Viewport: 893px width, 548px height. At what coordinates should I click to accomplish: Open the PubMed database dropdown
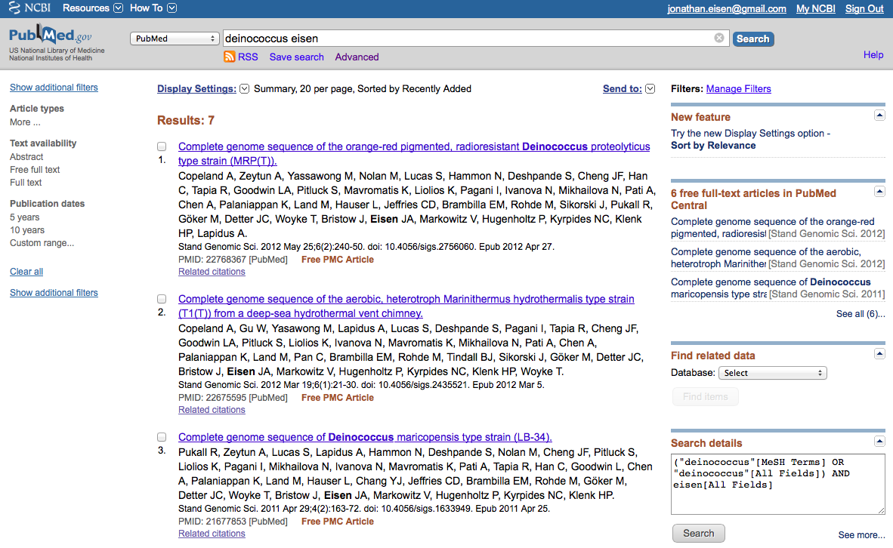(175, 38)
